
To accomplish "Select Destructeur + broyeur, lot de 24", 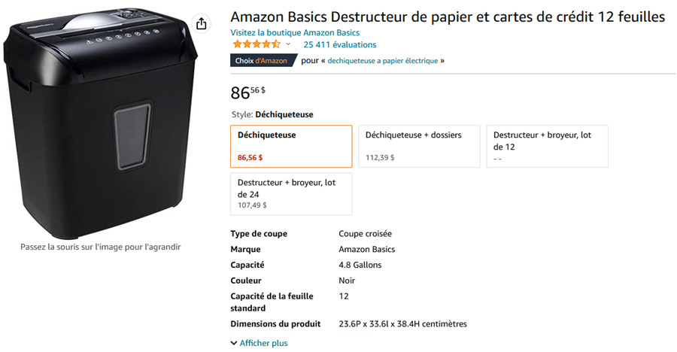I will [x=291, y=194].
